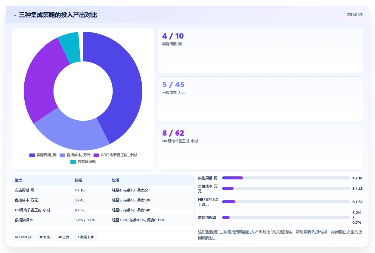The height and width of the screenshot is (253, 375).
Task: Open the 8 / 62 HR工时 card
Action: pos(261,148)
